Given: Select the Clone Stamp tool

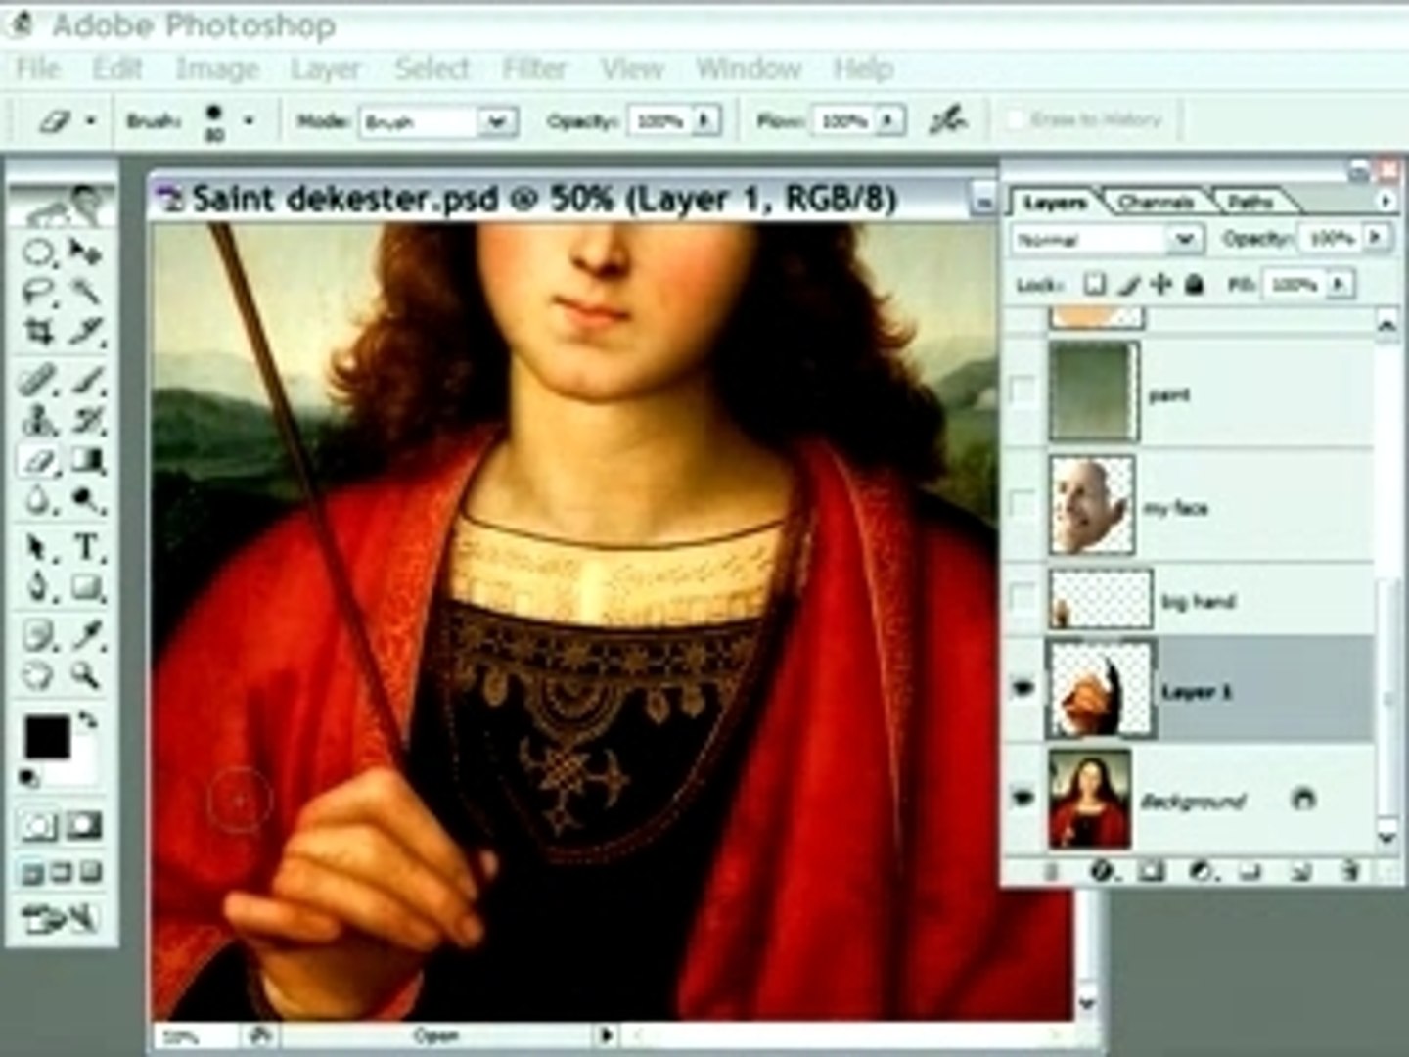Looking at the screenshot, I should coord(38,421).
